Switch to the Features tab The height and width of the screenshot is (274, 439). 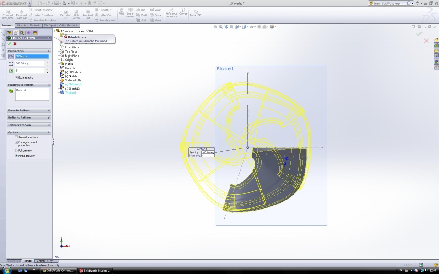click(x=7, y=26)
